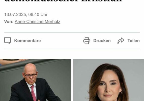Open the left photo of the bald man
Viewport: 144px width, 101px height.
(x=35, y=80)
